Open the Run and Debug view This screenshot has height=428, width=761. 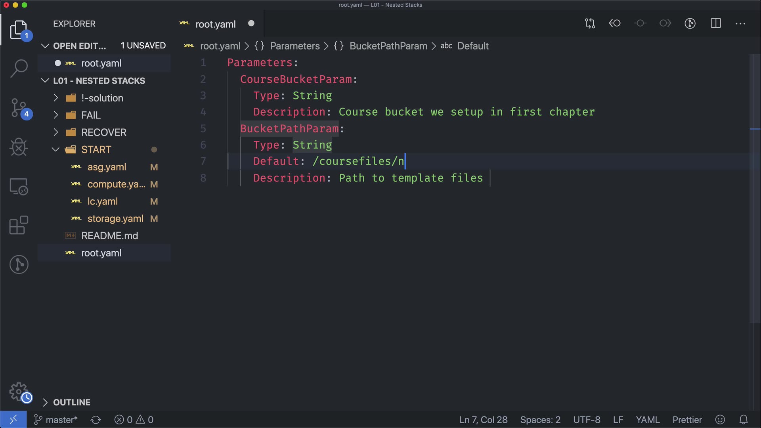(19, 147)
